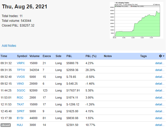View detail for the SPRT trade
166x128 pixels.
[x=160, y=111]
